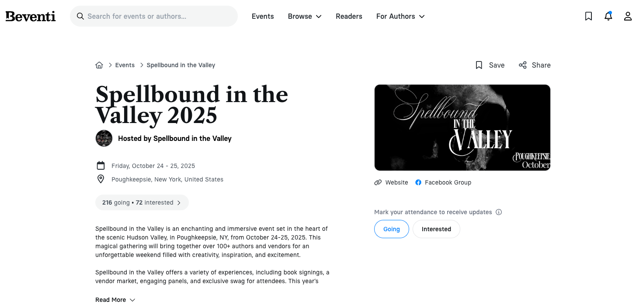Mark yourself as Interested

[436, 229]
